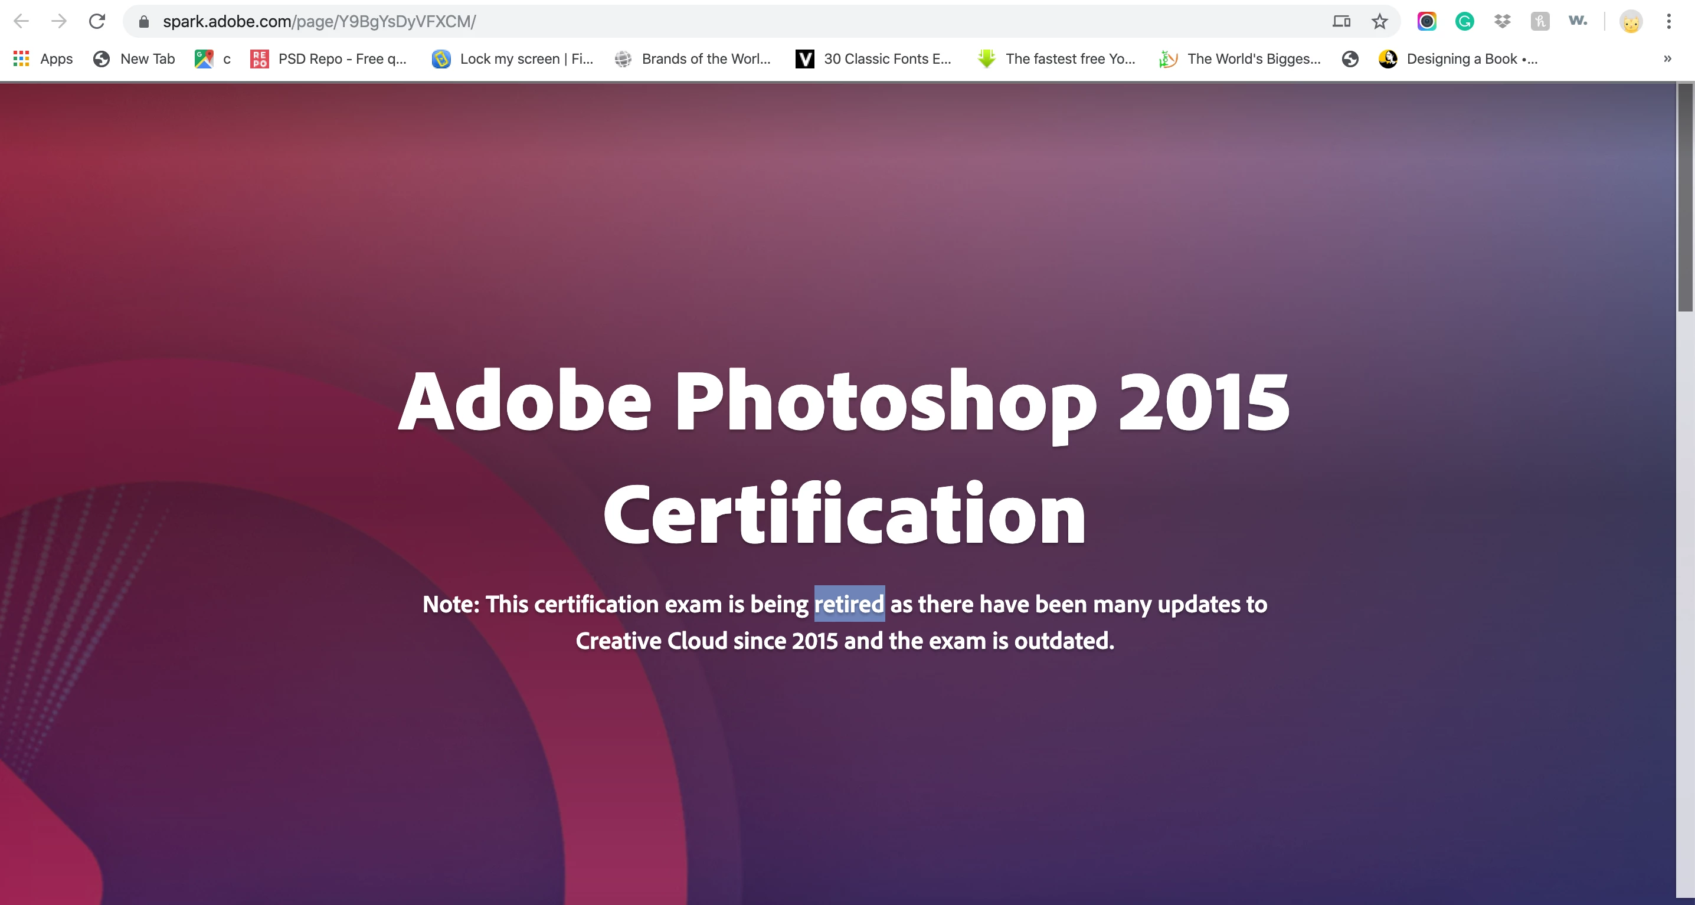Viewport: 1695px width, 905px height.
Task: Bookmark this page with the star icon
Action: pyautogui.click(x=1380, y=22)
